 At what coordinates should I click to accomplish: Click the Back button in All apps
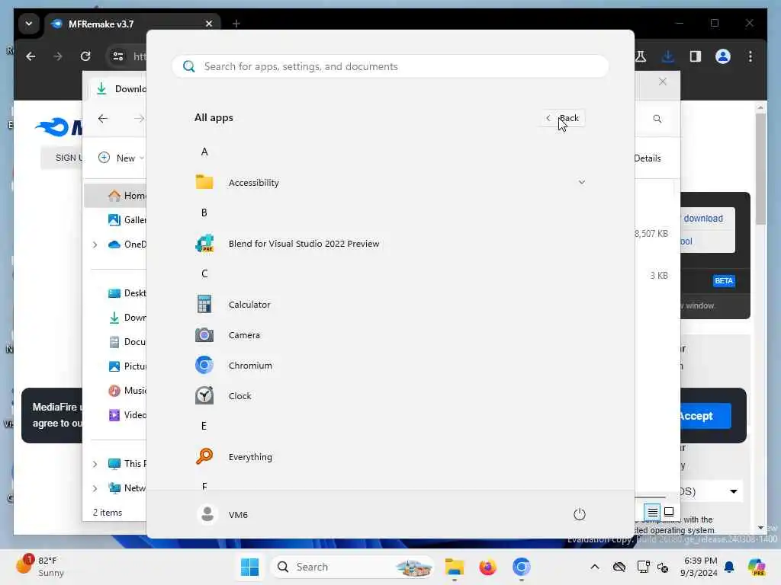(x=564, y=118)
